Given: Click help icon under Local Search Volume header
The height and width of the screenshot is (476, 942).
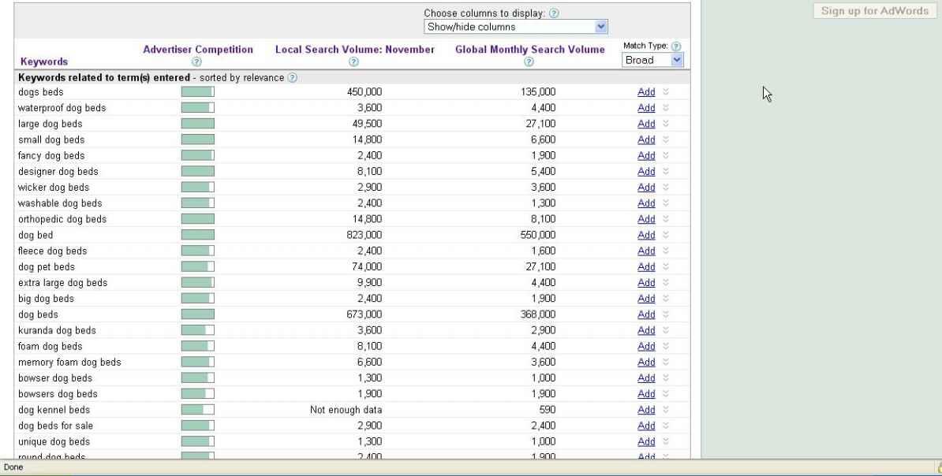Looking at the screenshot, I should click(x=354, y=61).
